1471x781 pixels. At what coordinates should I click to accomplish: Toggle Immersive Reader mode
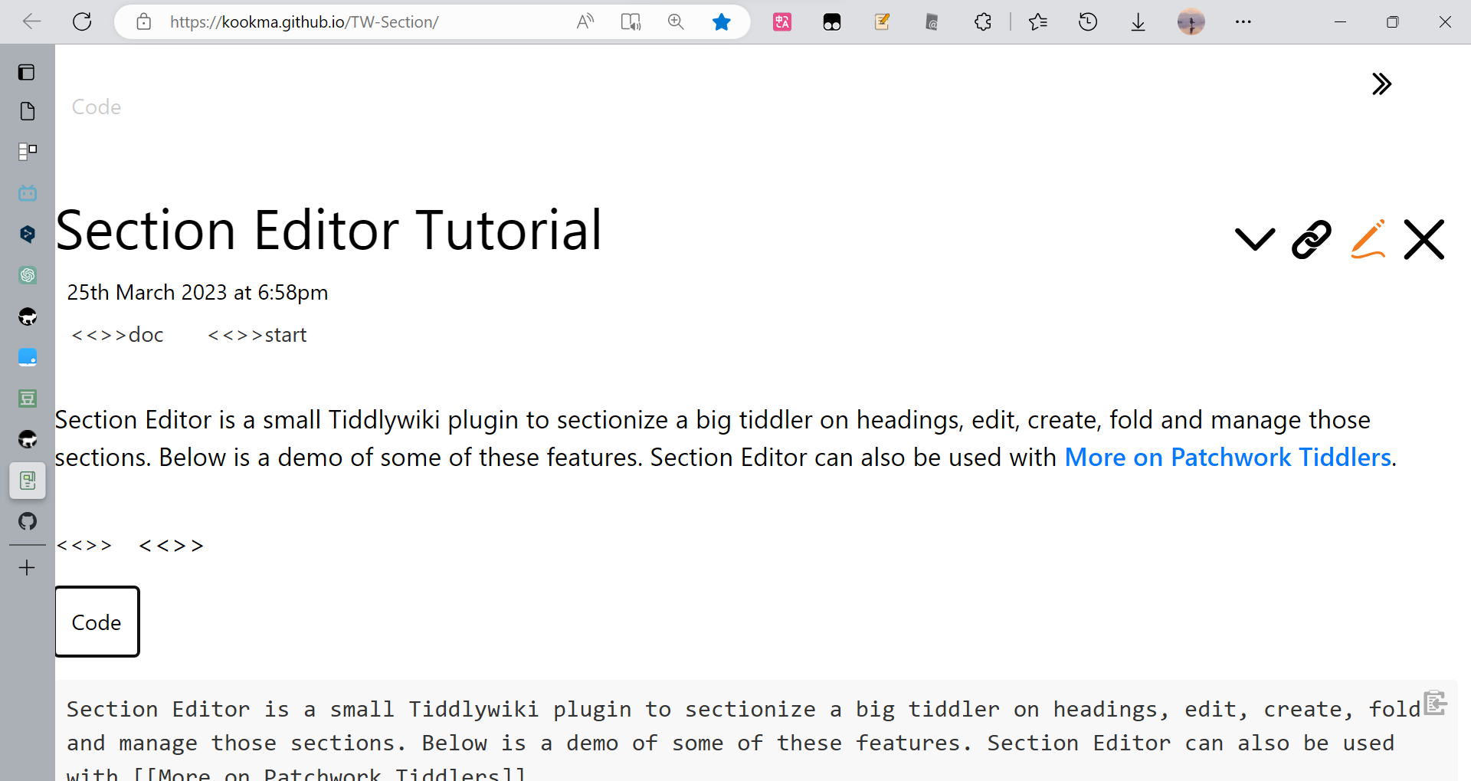[x=630, y=21]
